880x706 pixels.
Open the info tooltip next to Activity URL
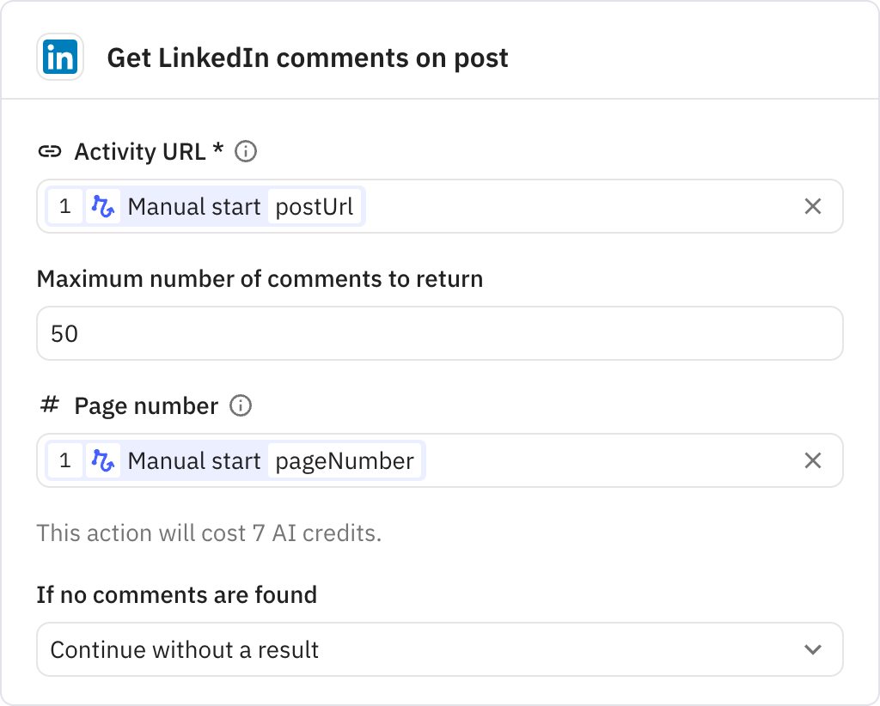246,151
